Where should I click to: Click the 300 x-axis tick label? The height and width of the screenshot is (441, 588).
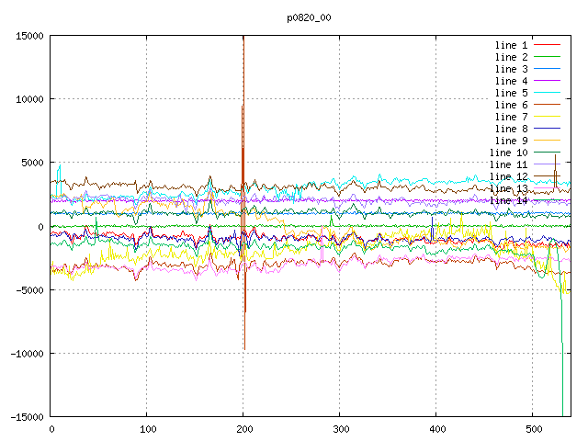tap(340, 429)
